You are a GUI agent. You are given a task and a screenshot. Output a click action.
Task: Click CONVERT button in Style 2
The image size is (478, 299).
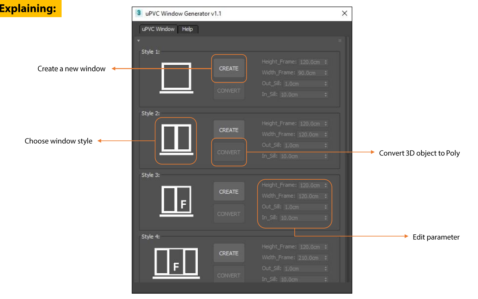point(229,152)
